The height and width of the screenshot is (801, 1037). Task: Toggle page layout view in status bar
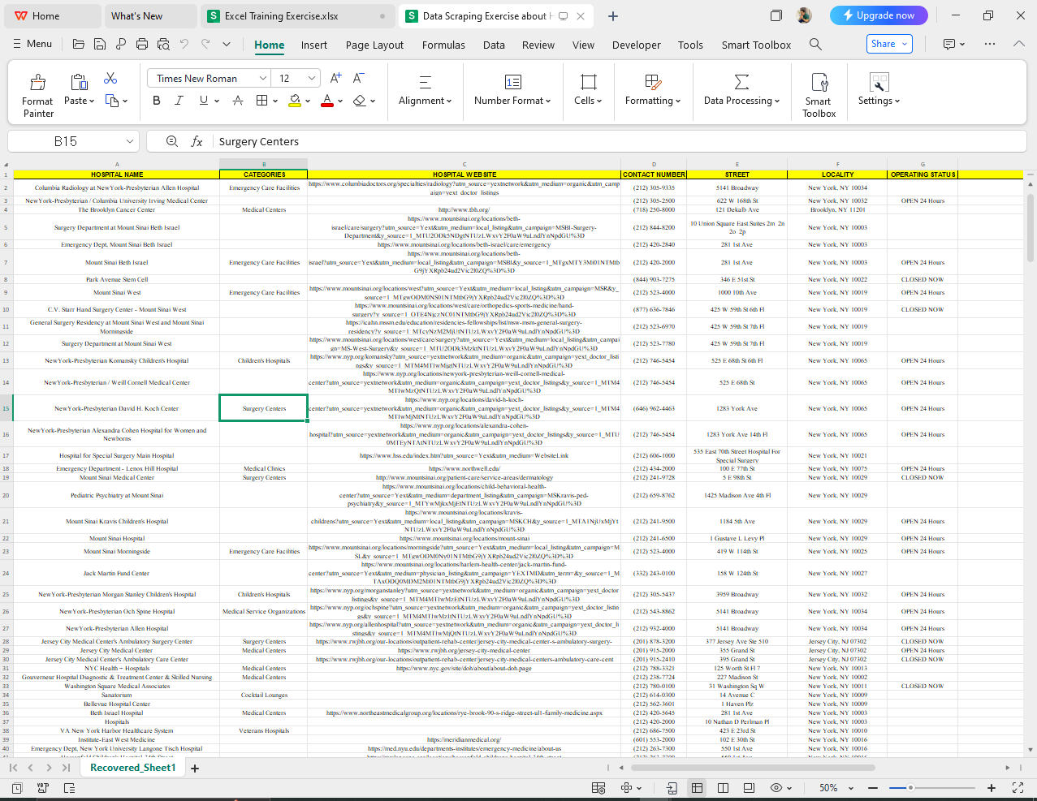click(749, 788)
